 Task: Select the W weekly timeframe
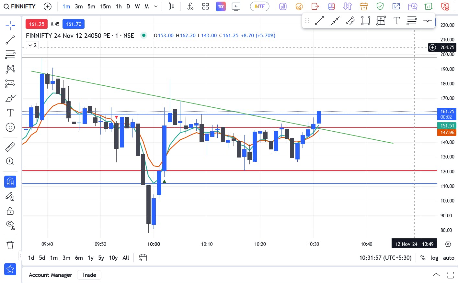click(x=137, y=6)
